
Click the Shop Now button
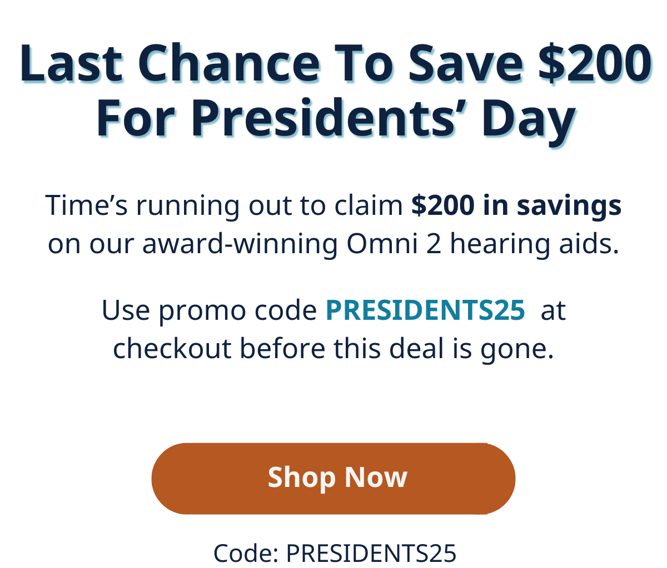[x=333, y=479]
